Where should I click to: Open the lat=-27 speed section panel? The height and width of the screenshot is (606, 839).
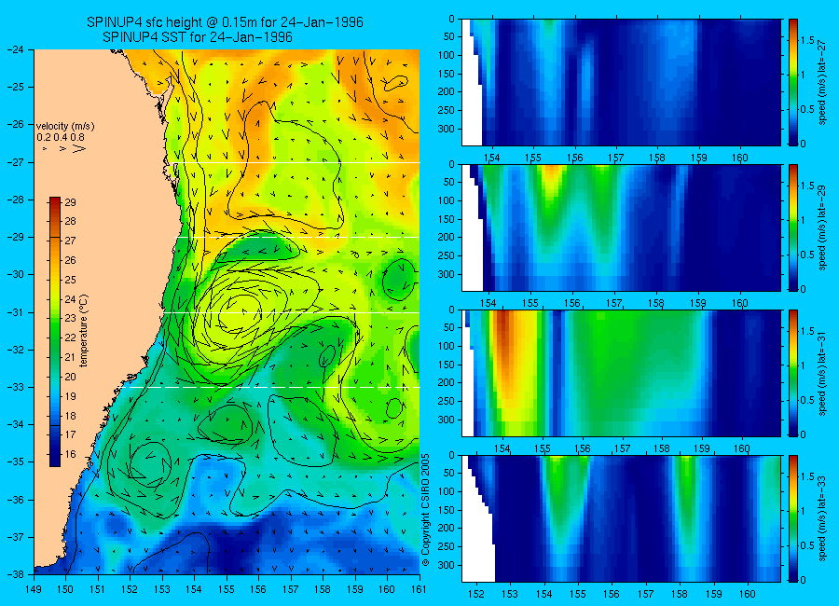[621, 82]
